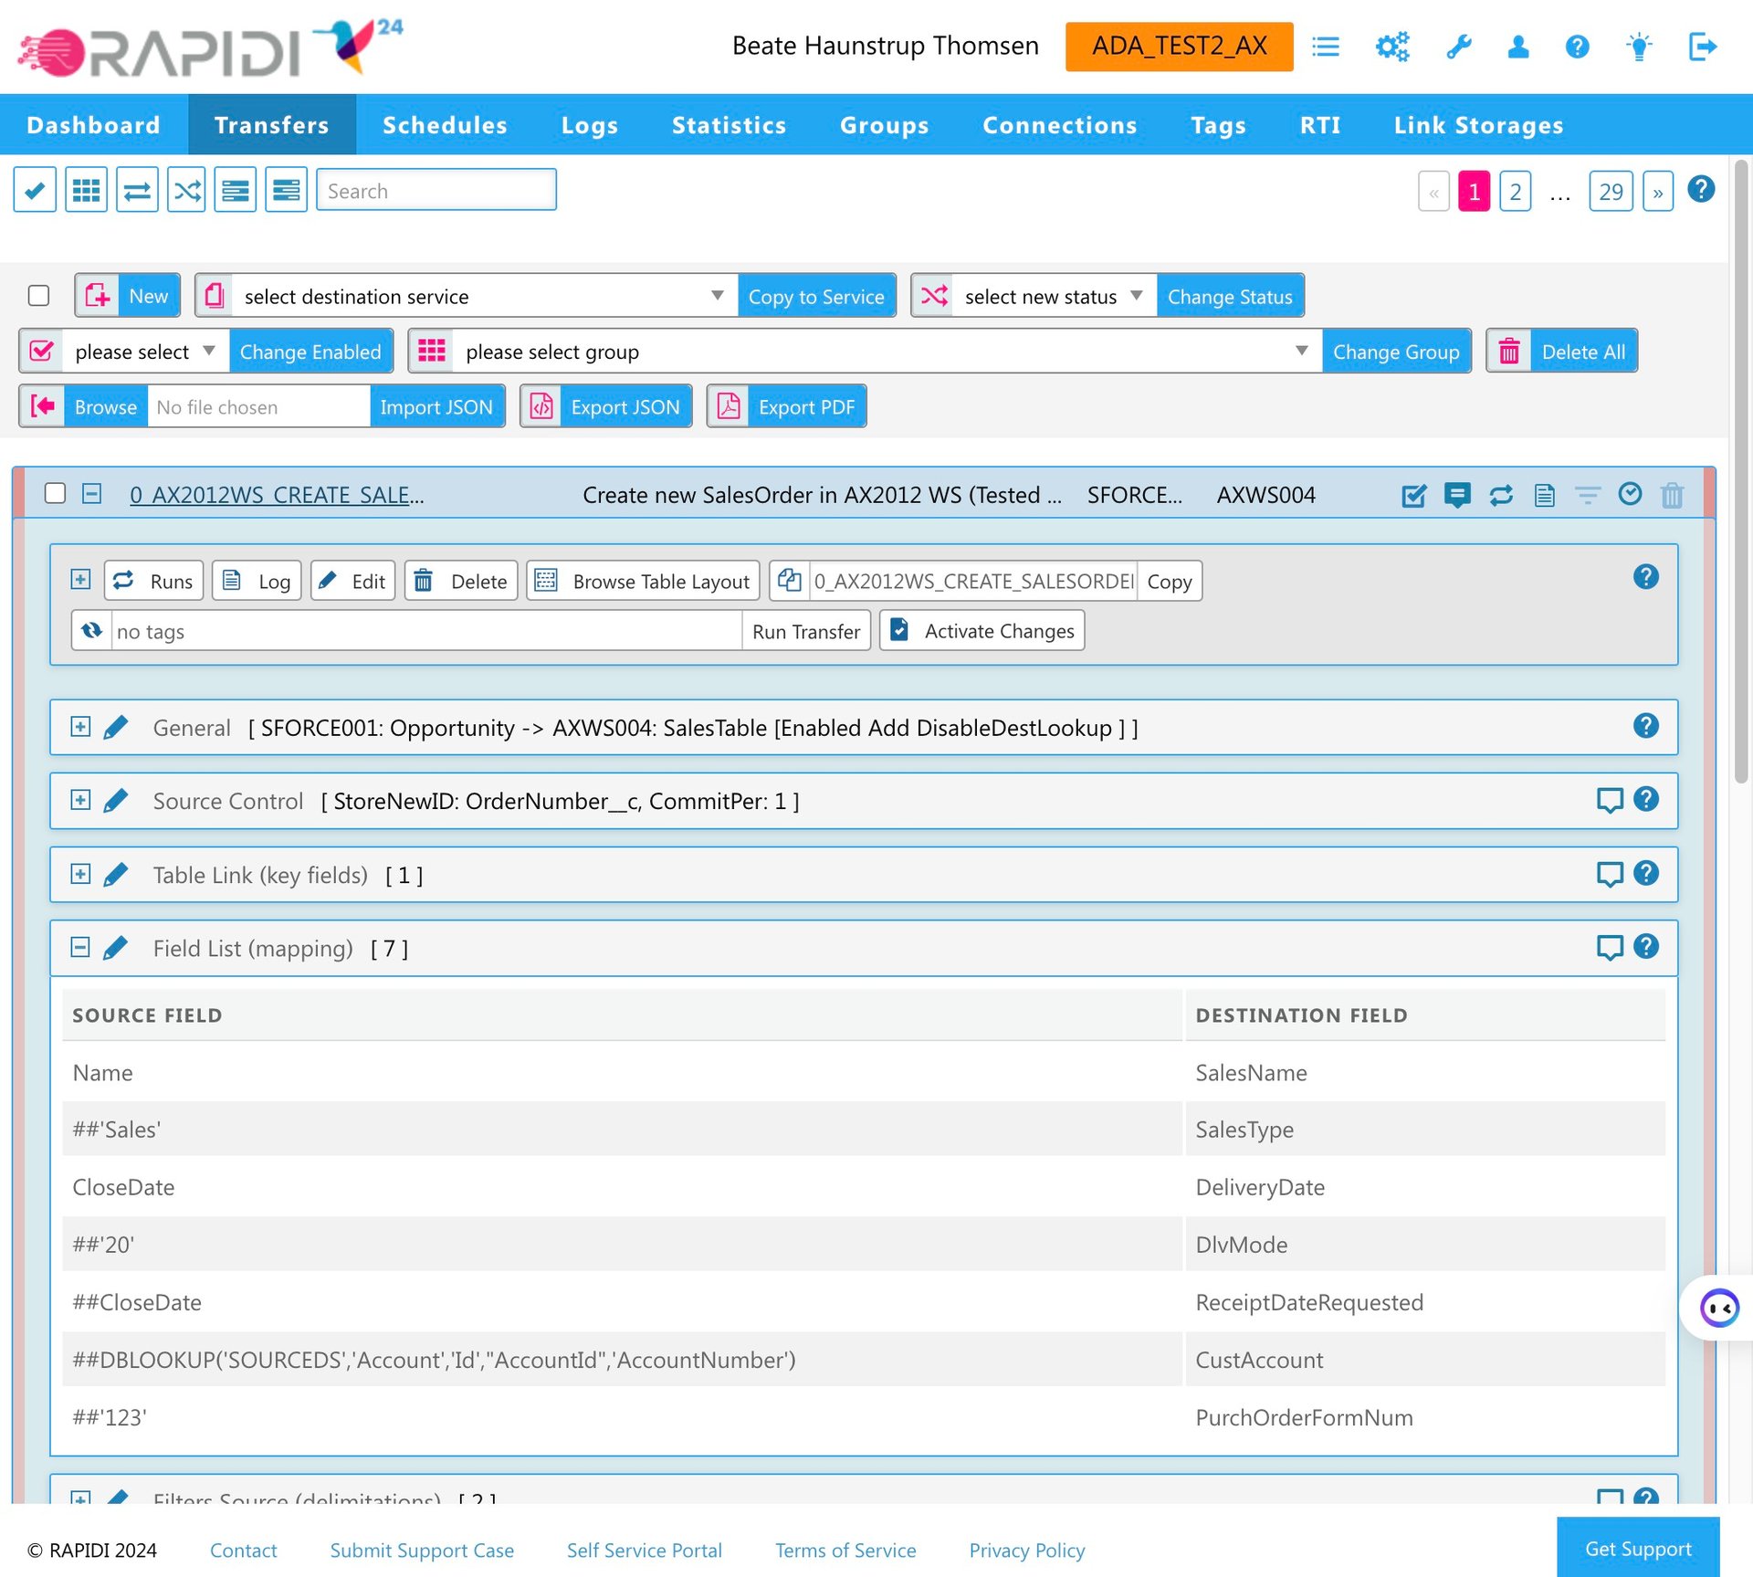The height and width of the screenshot is (1577, 1753).
Task: Check the select-all checkbox beside New
Action: [38, 296]
